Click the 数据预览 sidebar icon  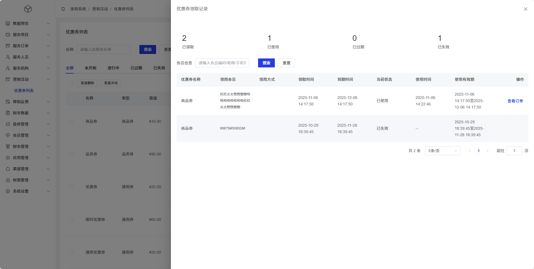coord(8,23)
